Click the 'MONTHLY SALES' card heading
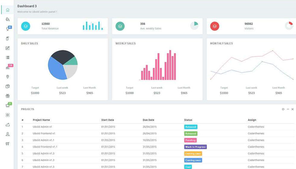The height and width of the screenshot is (169, 296). 222,44
